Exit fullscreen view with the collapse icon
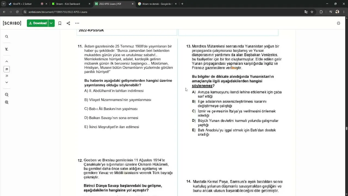The height and width of the screenshot is (196, 348). 338,23
